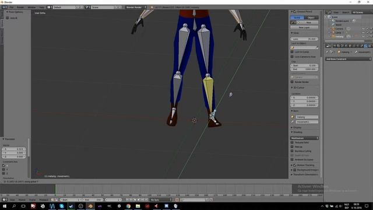Expand the Transform Orientations section
The height and width of the screenshot is (210, 373).
(292, 174)
